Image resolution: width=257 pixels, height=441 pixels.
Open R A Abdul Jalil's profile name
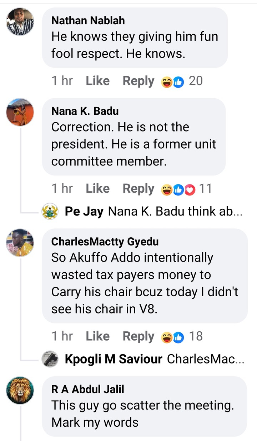pyautogui.click(x=88, y=389)
